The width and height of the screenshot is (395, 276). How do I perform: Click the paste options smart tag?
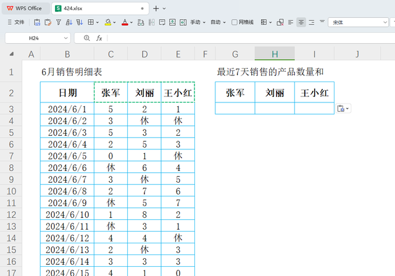coord(343,109)
